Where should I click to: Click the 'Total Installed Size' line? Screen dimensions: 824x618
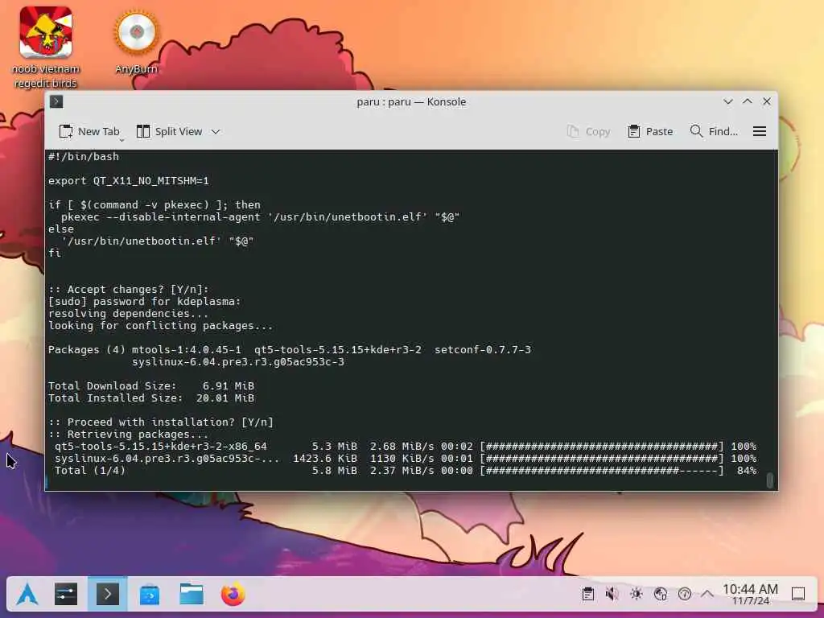point(151,398)
